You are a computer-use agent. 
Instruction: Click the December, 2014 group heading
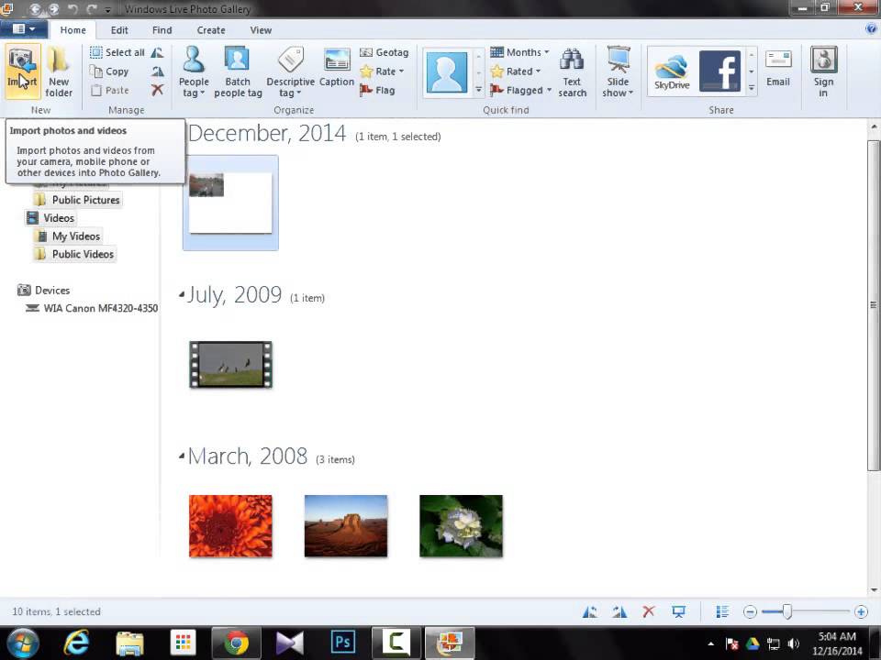click(267, 134)
